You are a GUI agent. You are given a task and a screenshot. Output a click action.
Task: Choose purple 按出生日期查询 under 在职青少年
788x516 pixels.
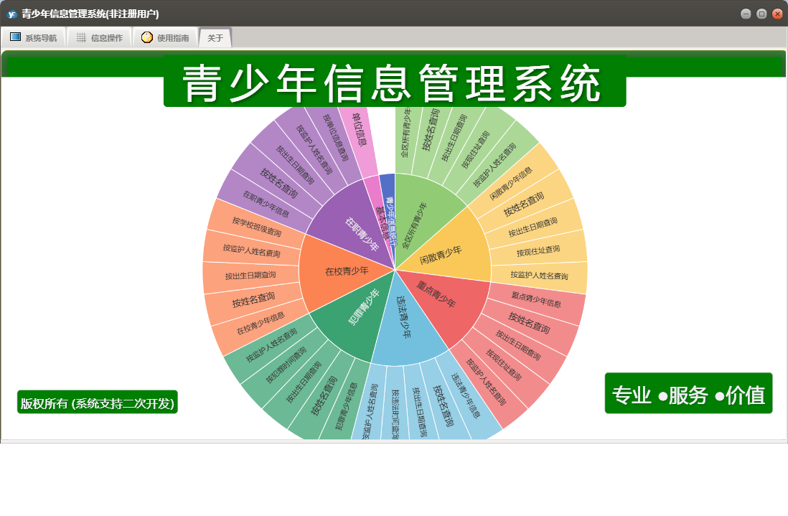294,164
